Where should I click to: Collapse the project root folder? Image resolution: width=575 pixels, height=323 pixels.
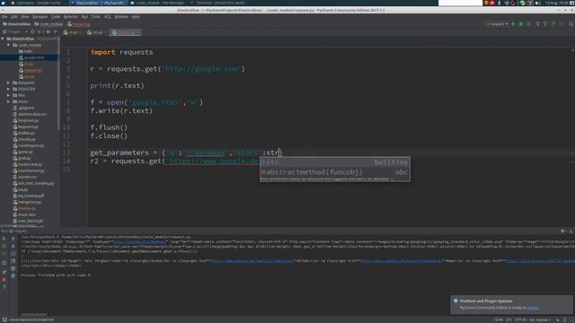pos(3,39)
